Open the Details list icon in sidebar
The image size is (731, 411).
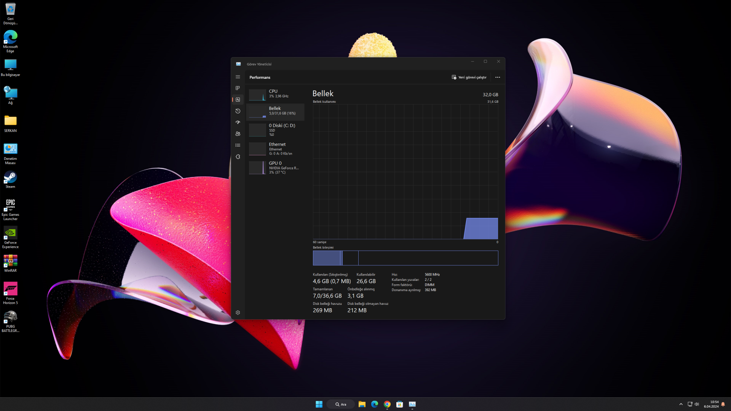[x=238, y=145]
